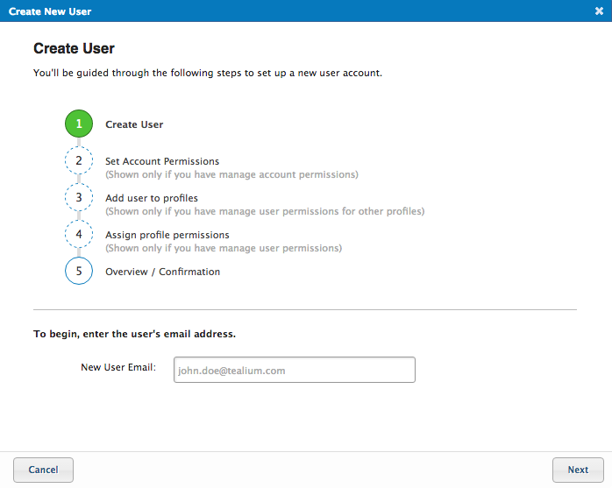Click the manage account permissions note
The height and width of the screenshot is (488, 612).
coord(231,174)
